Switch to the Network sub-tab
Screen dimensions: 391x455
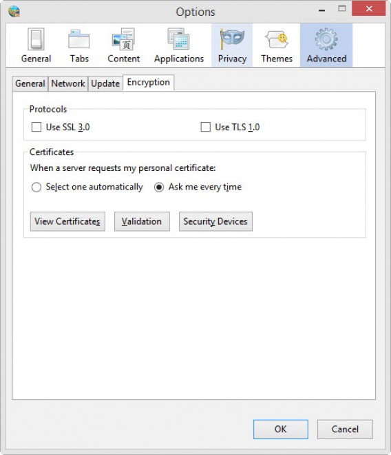tap(68, 83)
